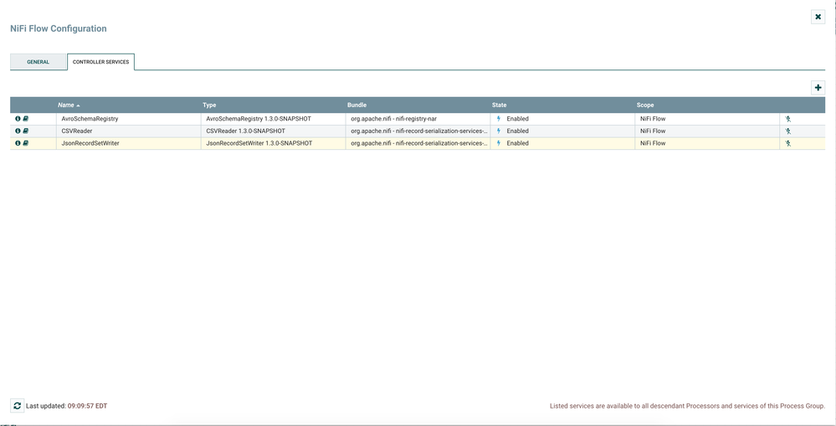Select the Controller Services tab
The height and width of the screenshot is (426, 836).
(x=100, y=62)
